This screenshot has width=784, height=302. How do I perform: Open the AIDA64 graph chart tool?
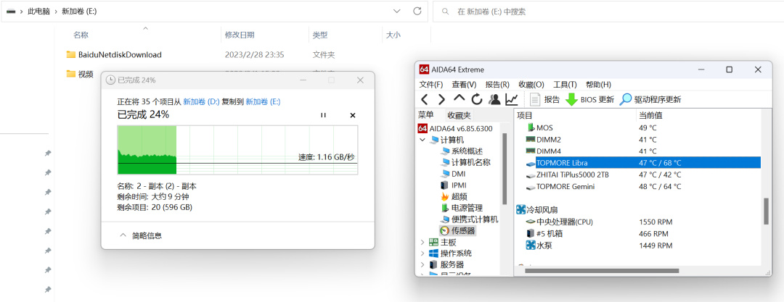(512, 99)
